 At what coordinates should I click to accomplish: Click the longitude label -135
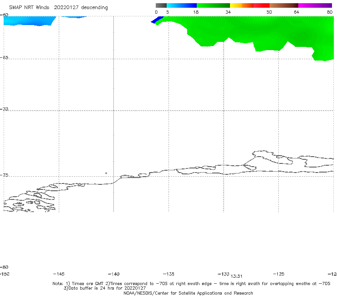pos(168,274)
